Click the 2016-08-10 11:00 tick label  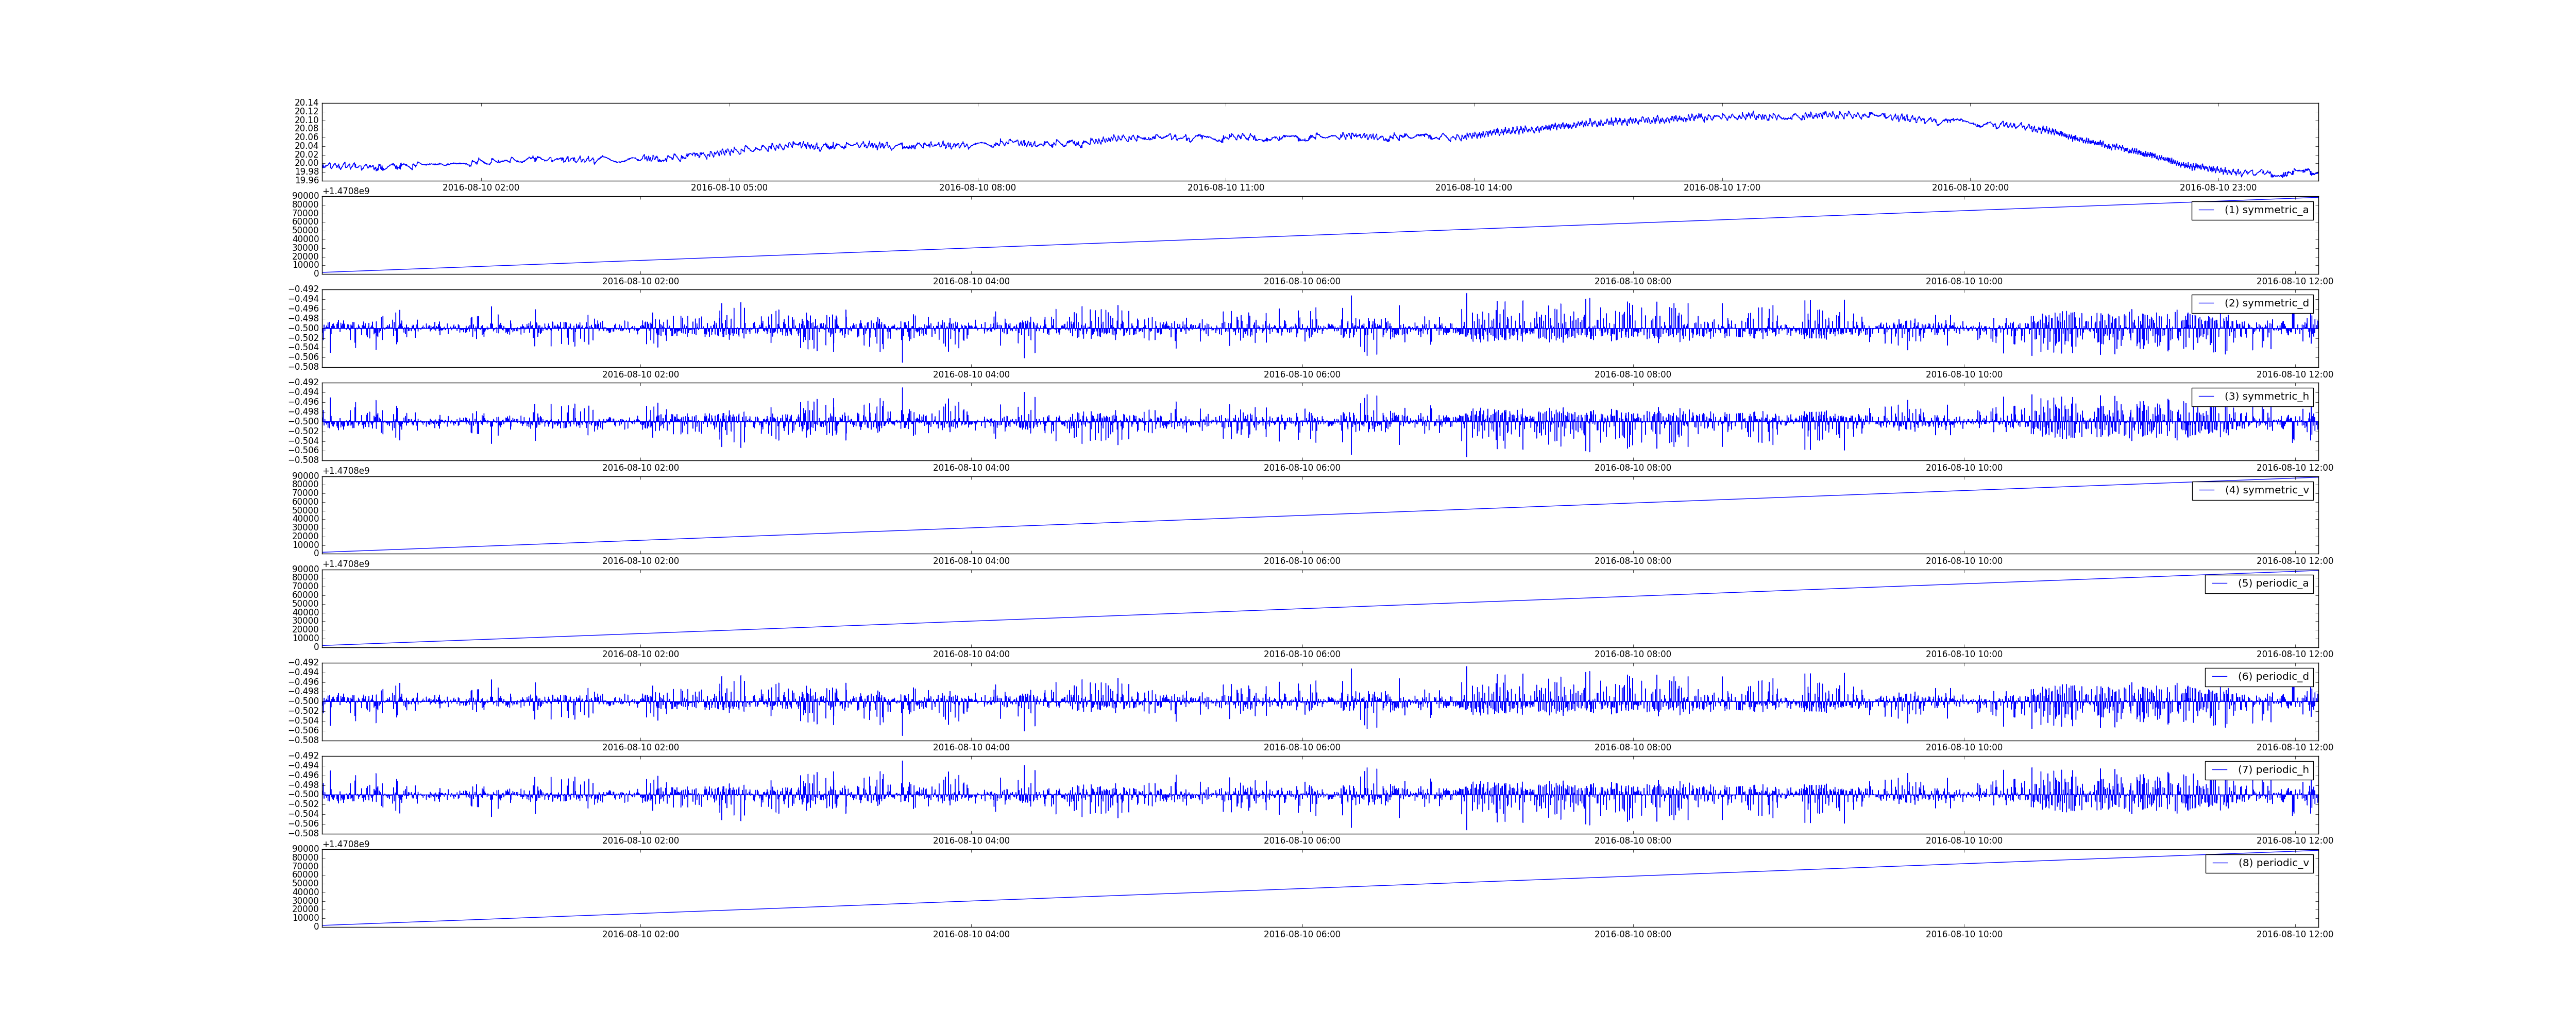[1225, 188]
